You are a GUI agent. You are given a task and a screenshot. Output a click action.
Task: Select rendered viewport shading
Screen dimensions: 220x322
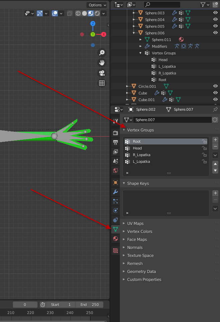click(97, 13)
